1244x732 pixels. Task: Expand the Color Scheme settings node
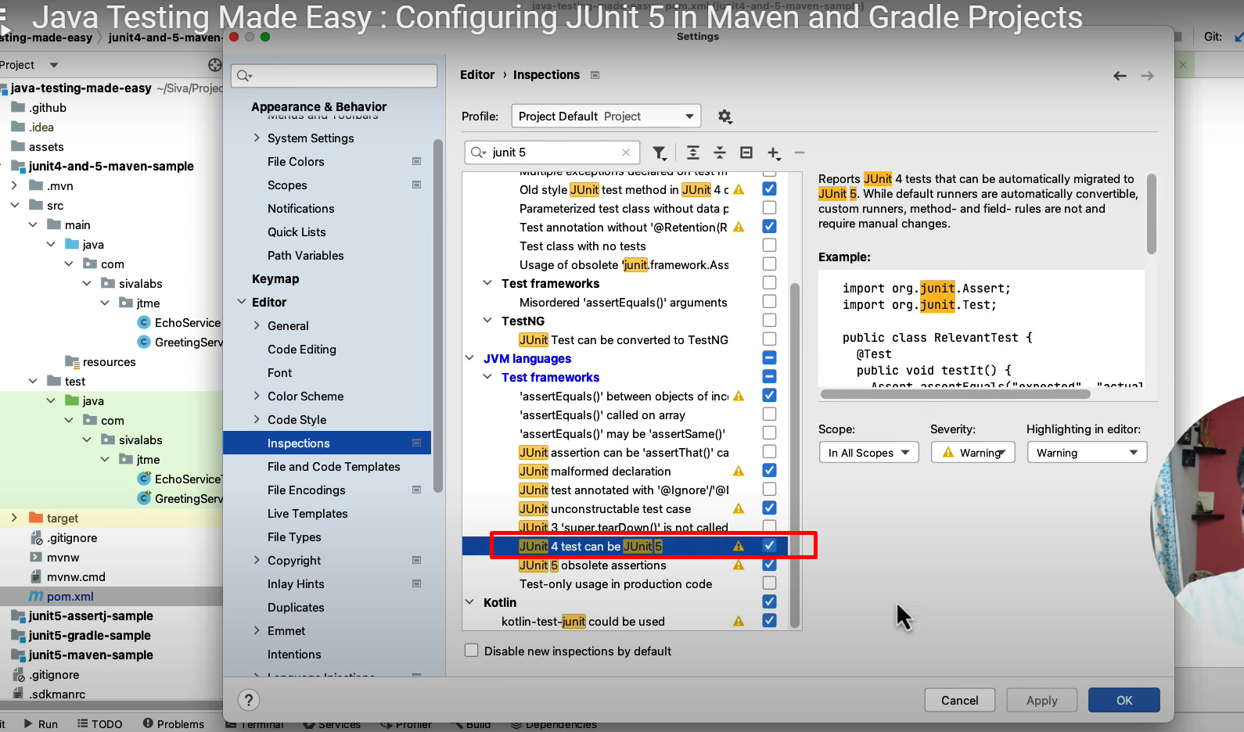click(x=257, y=396)
